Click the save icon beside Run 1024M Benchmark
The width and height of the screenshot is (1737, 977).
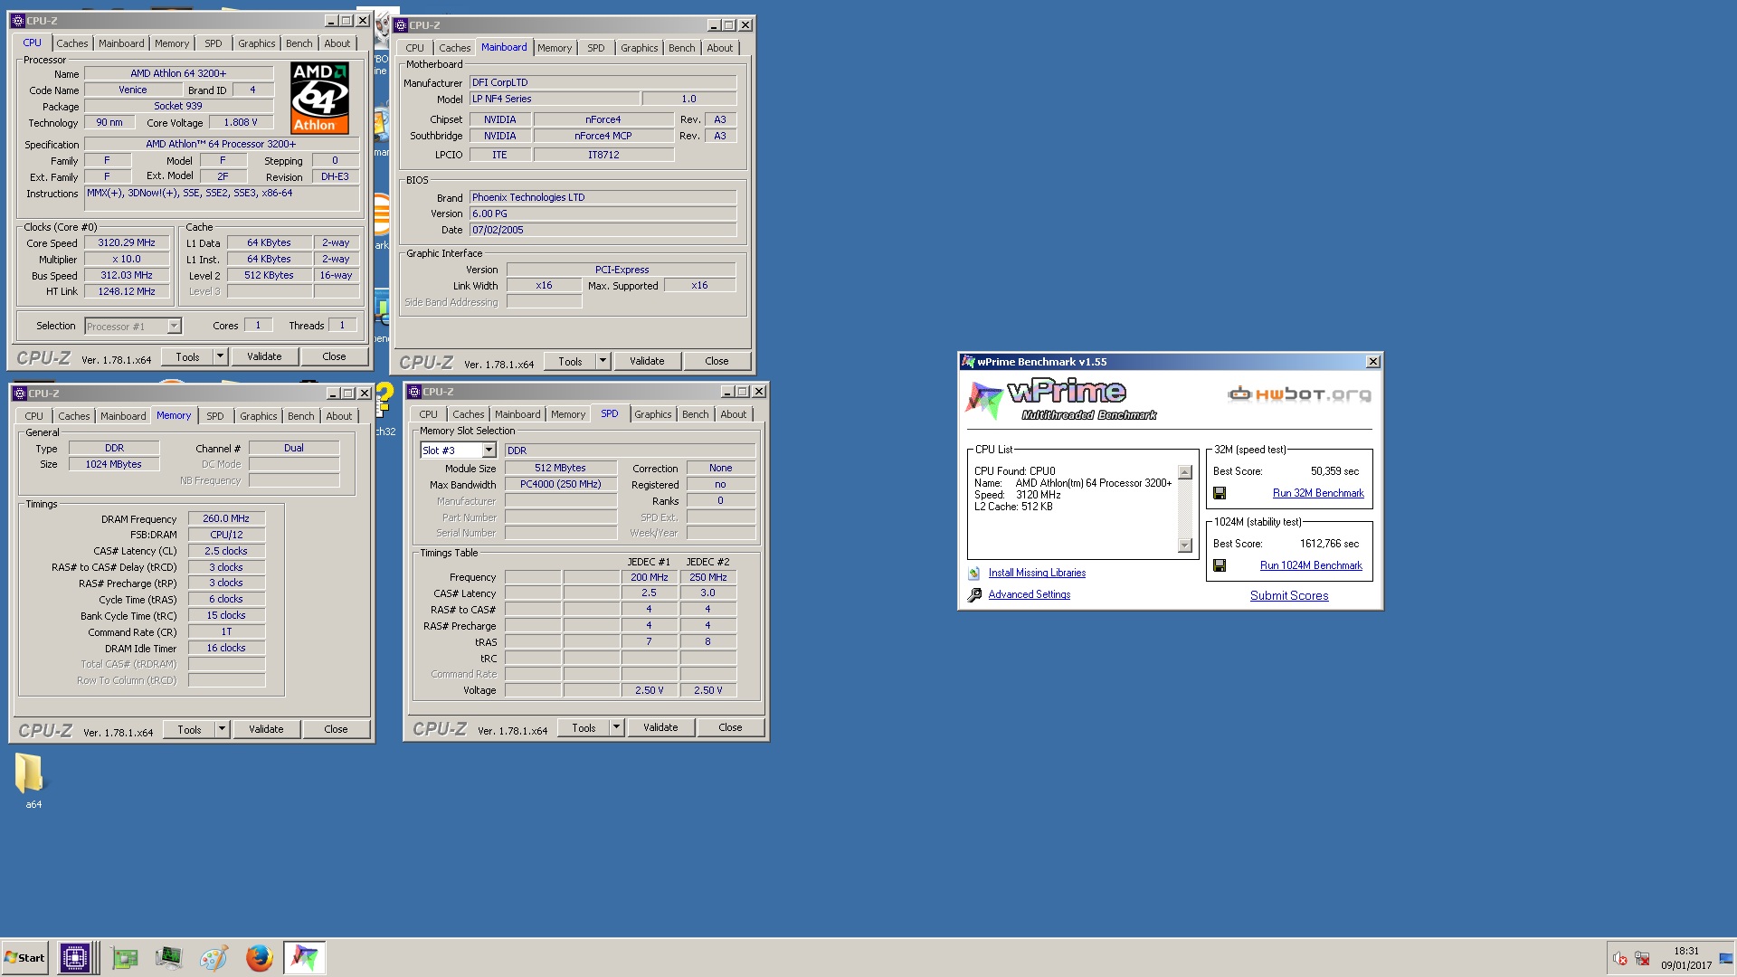[x=1220, y=565]
